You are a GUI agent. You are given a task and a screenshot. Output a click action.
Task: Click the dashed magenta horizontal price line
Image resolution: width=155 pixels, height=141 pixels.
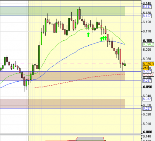[71, 64]
